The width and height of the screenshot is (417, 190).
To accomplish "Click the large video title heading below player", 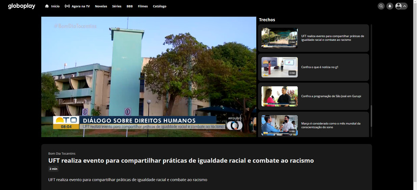I will click(x=181, y=161).
